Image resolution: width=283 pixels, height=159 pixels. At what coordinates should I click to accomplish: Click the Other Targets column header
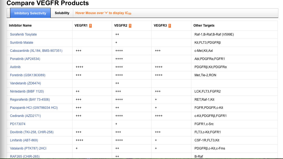point(204,26)
